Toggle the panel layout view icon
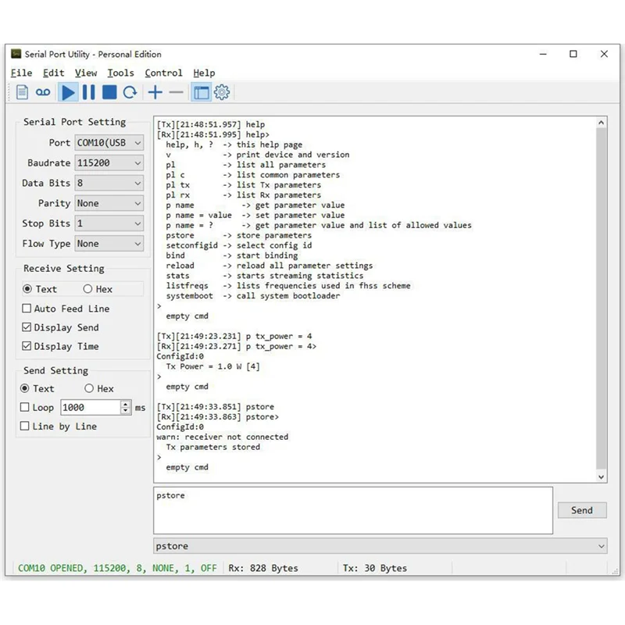Viewport: 625px width, 625px height. (202, 92)
